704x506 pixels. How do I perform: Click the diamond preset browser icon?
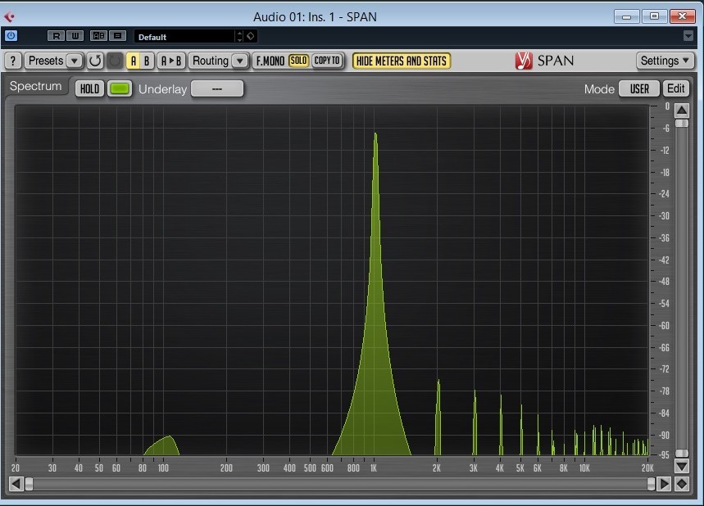click(x=251, y=36)
